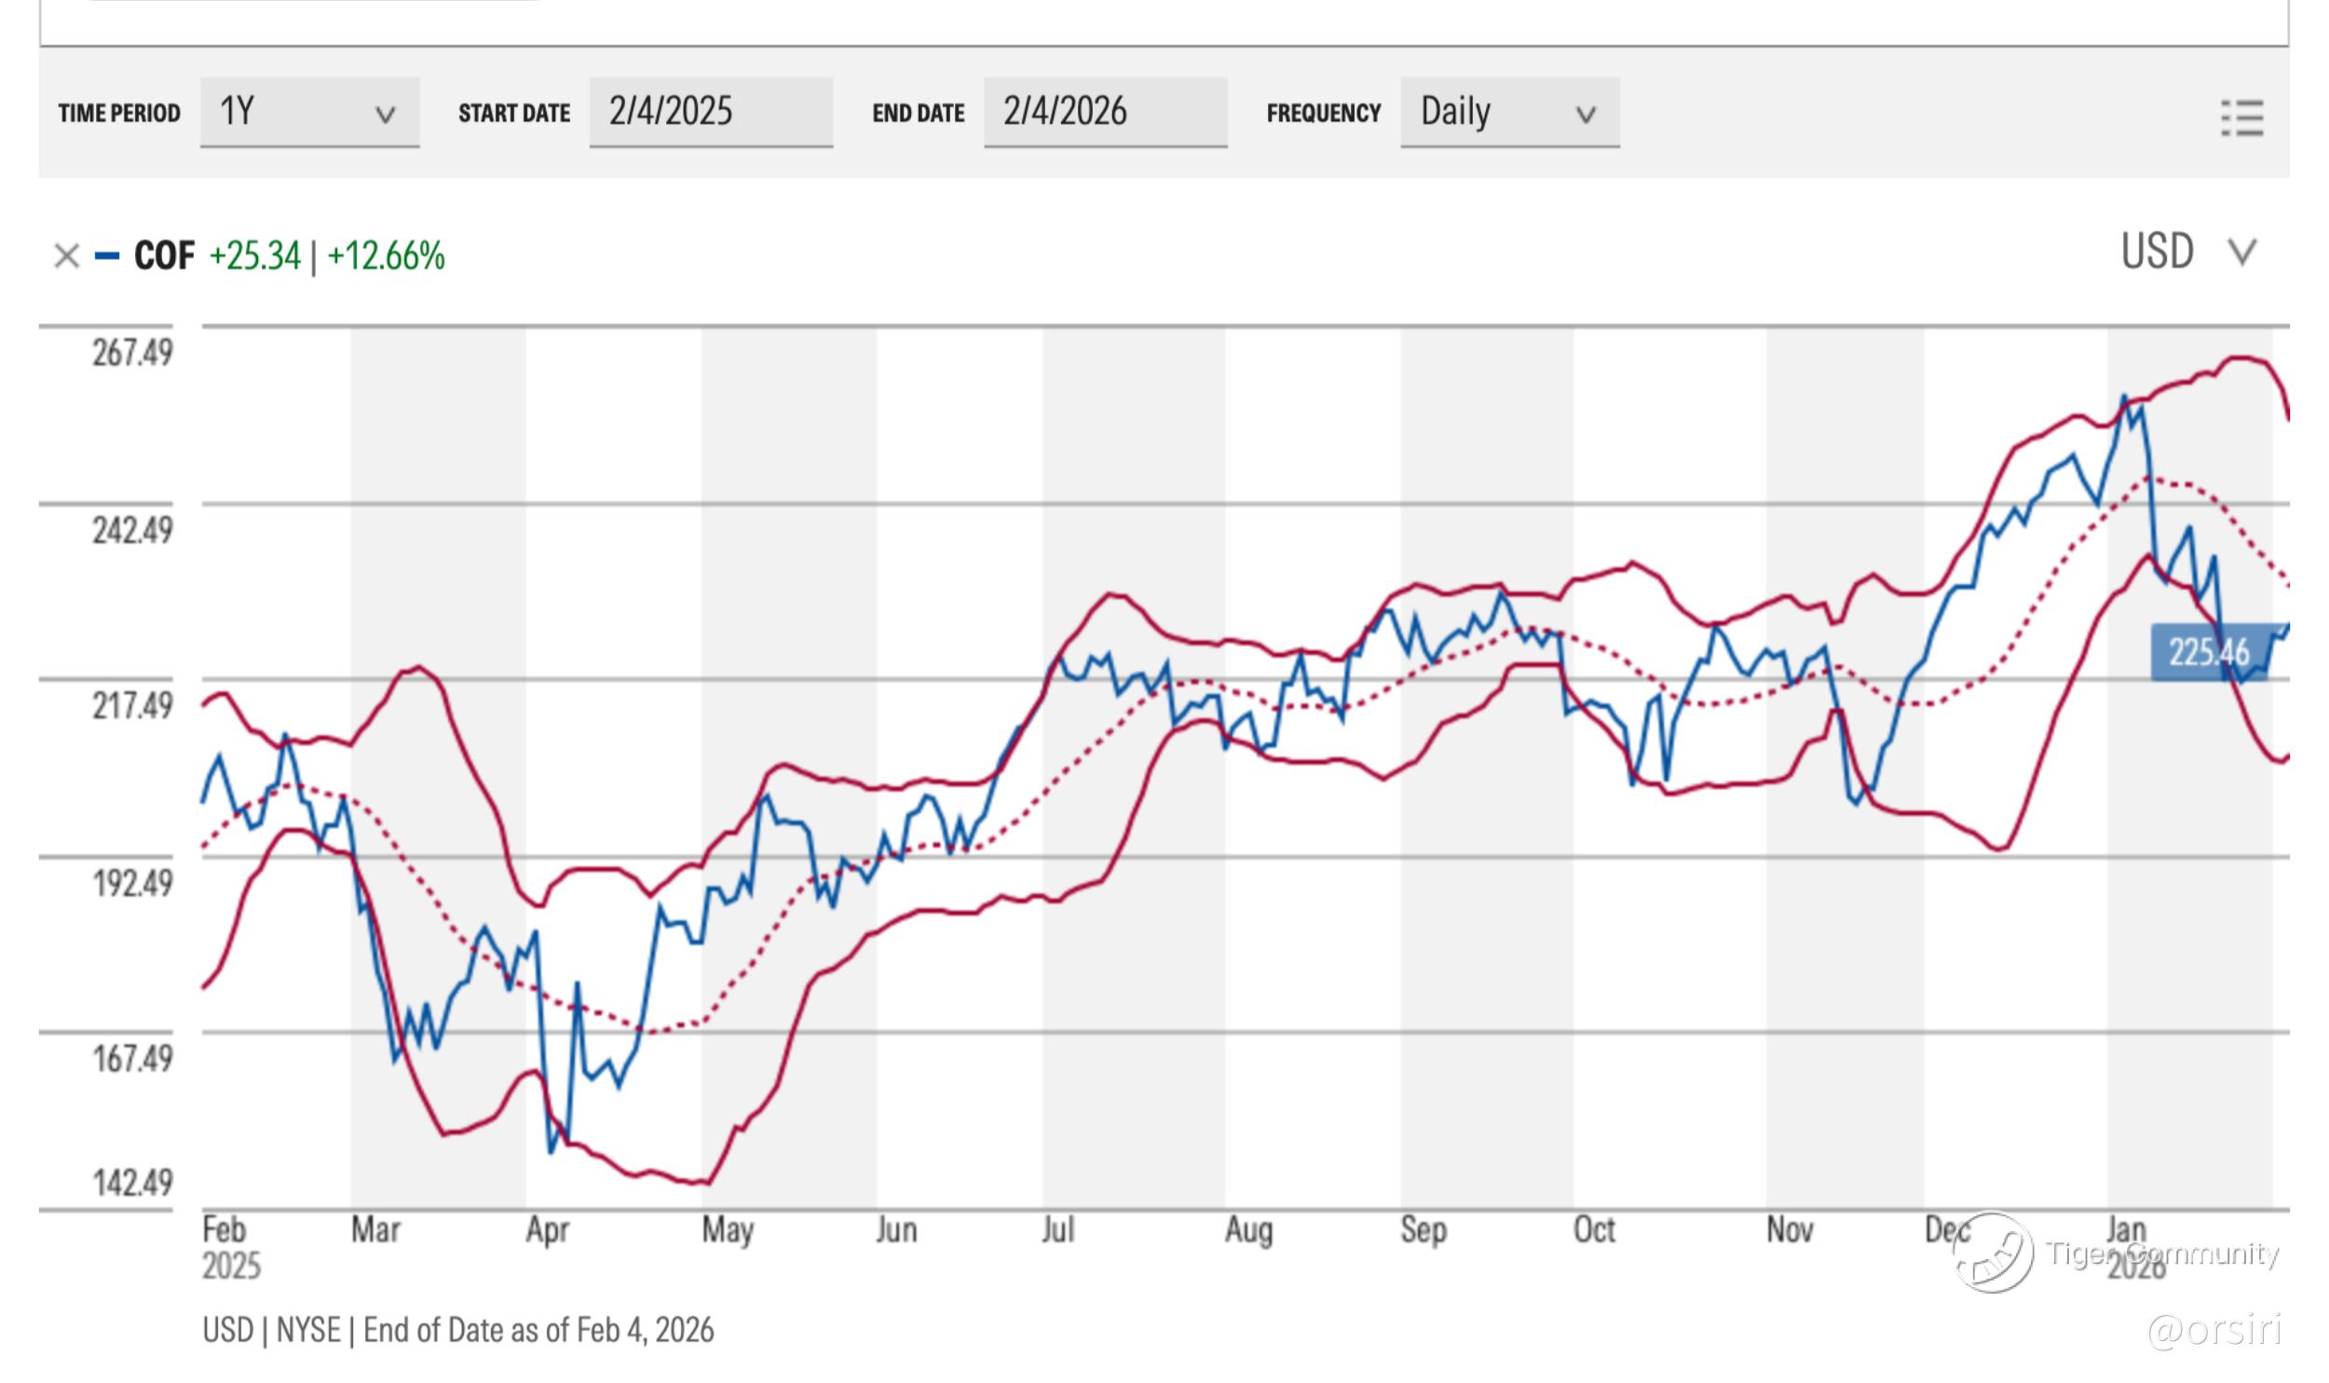Click the COF ticker label

click(x=164, y=255)
